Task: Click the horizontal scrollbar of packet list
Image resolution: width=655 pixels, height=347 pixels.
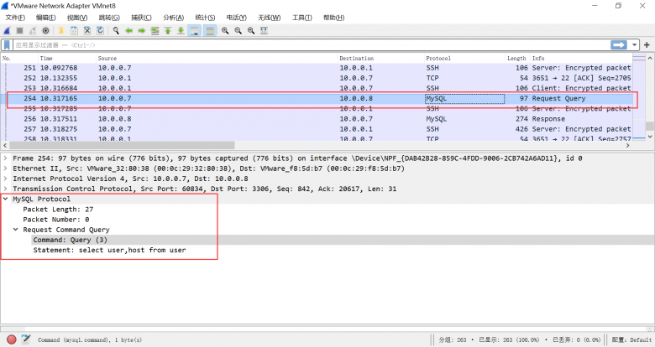Action: coord(122,145)
